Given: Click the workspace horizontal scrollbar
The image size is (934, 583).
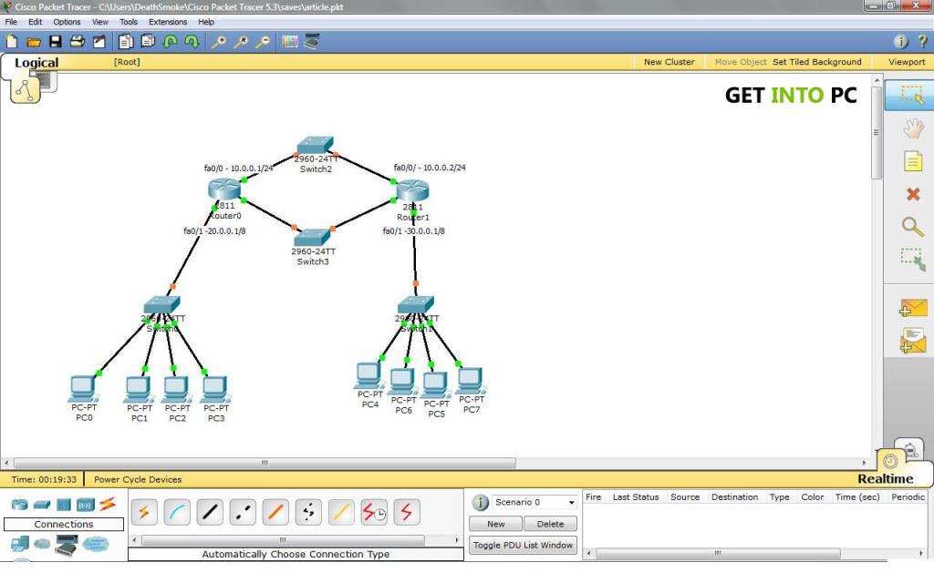Looking at the screenshot, I should (265, 463).
